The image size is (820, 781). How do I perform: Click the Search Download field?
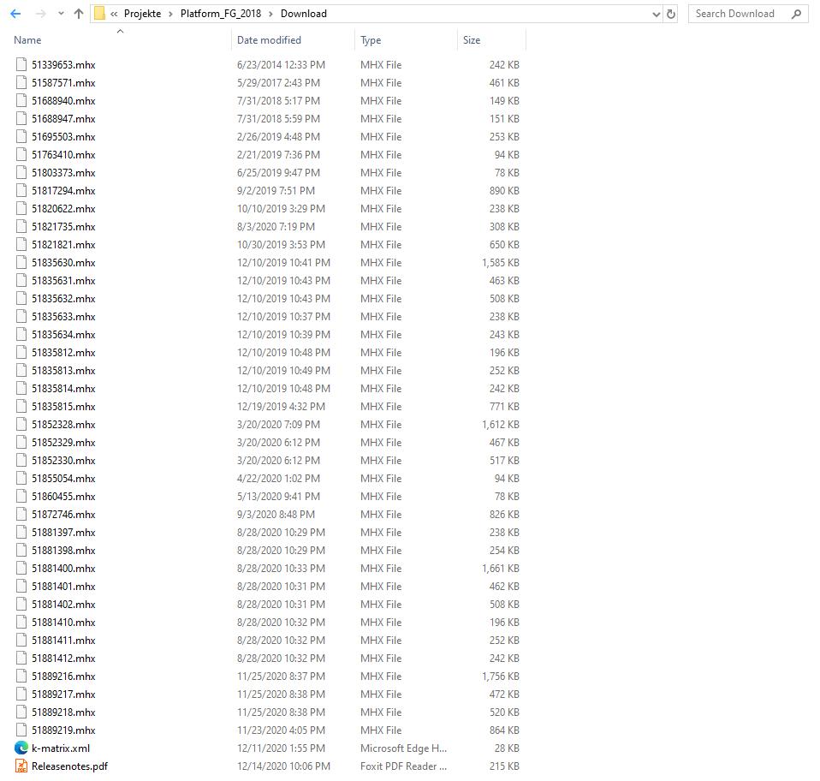point(748,14)
